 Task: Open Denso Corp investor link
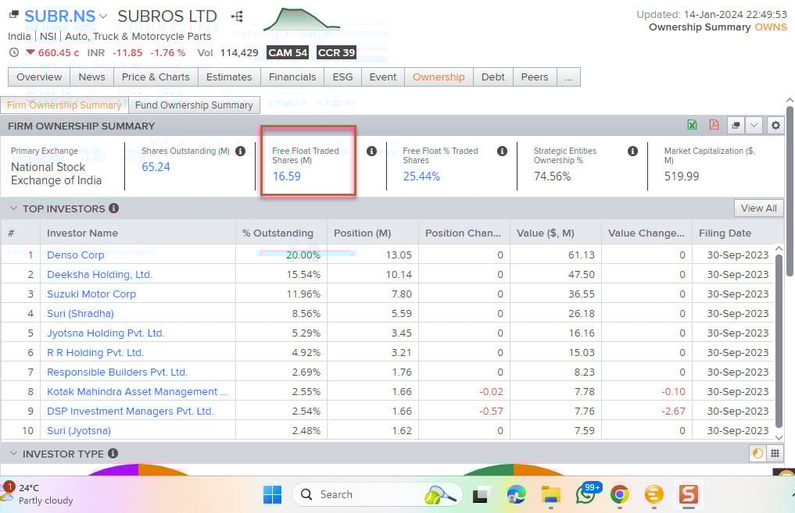pos(76,255)
